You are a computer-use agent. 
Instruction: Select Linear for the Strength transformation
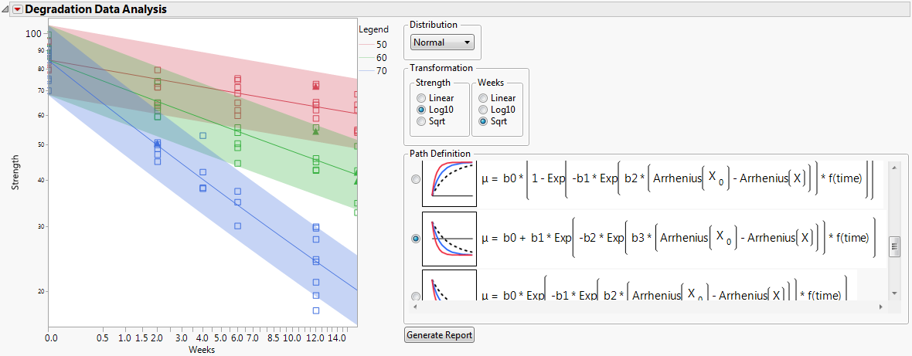(x=420, y=98)
